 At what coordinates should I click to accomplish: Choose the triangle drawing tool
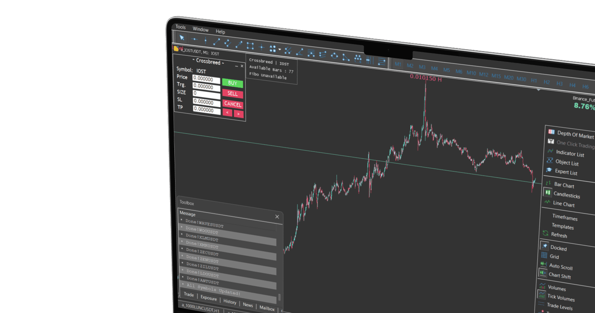click(346, 58)
